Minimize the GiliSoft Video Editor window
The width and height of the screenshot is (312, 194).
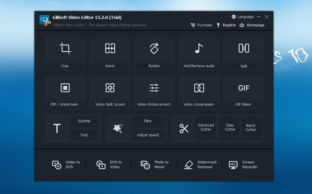[259, 17]
